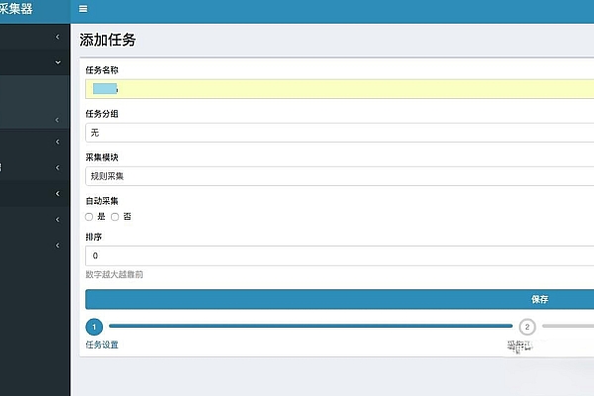Focus the 任务名称 input field
Viewport: 594px width, 396px height.
tap(340, 89)
